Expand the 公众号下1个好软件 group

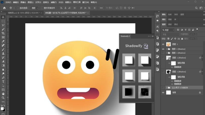[167, 88]
